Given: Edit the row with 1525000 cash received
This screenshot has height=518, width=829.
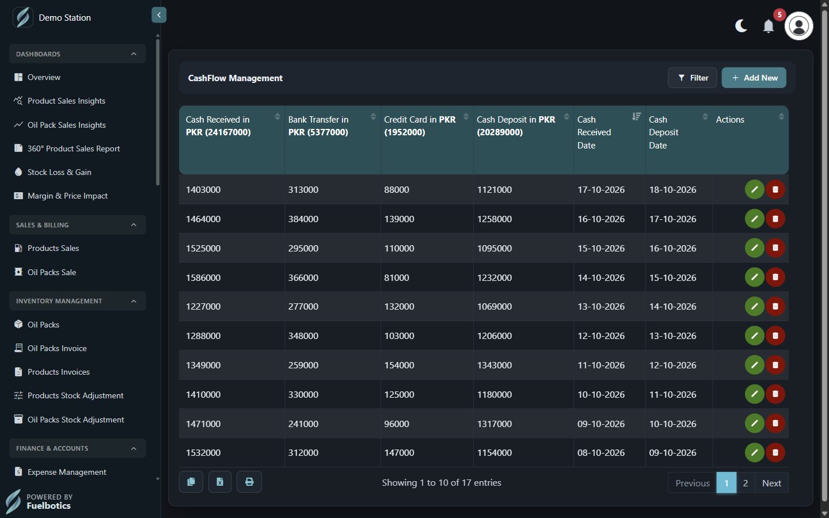Looking at the screenshot, I should 754,248.
